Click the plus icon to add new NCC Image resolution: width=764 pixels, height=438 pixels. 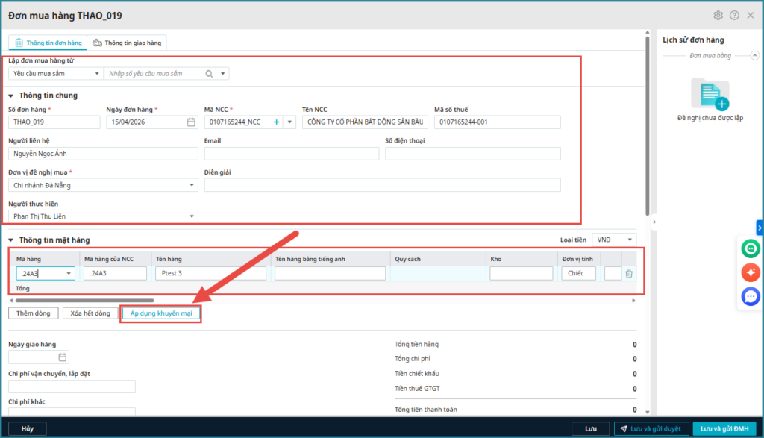(x=276, y=122)
